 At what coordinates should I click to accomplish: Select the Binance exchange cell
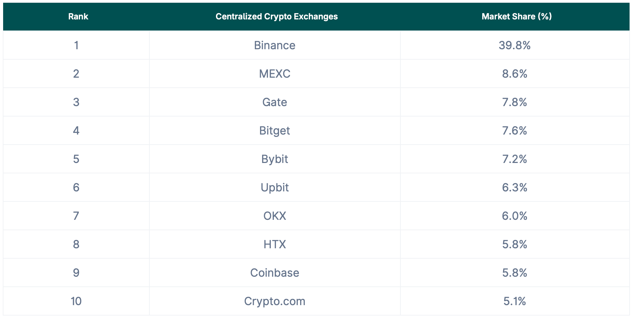coord(275,45)
